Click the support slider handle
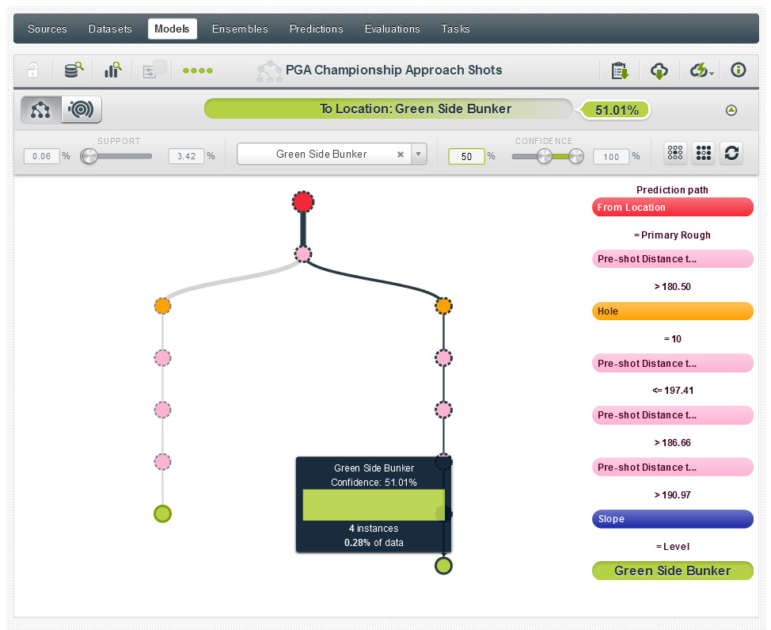 tap(89, 155)
